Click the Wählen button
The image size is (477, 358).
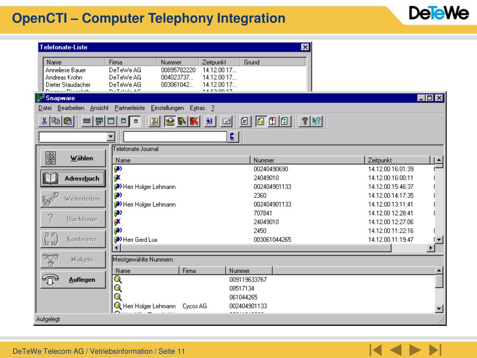[73, 158]
